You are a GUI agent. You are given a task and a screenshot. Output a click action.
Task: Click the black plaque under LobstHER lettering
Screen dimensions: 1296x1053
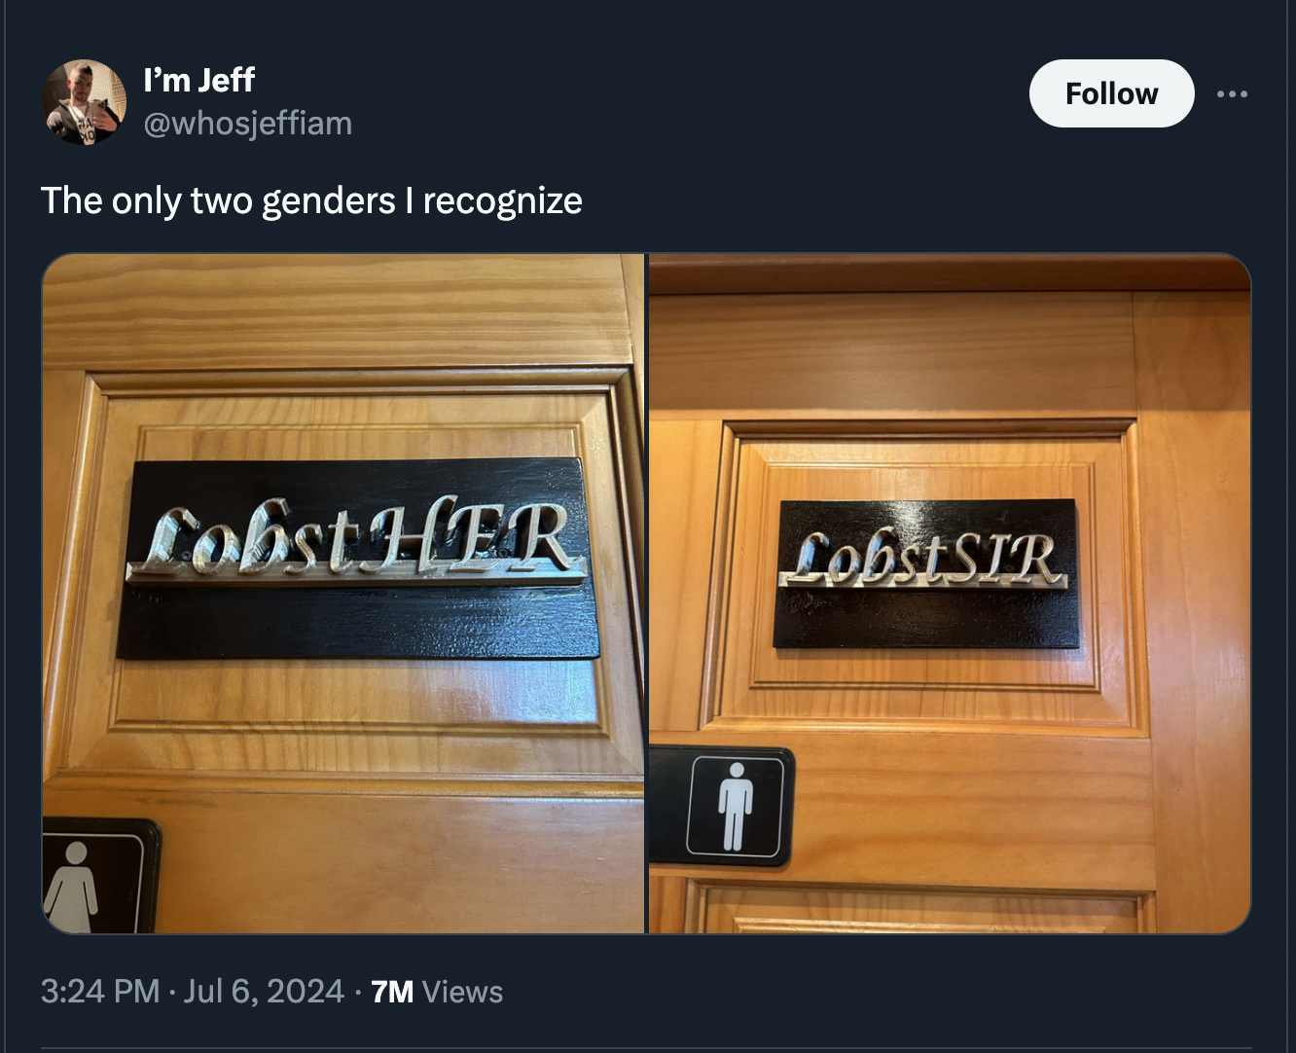click(x=358, y=623)
